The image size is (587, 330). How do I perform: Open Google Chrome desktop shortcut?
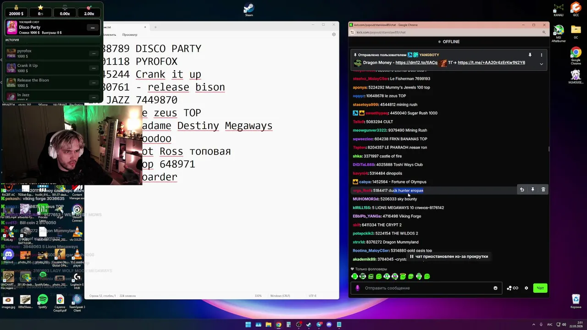click(576, 55)
